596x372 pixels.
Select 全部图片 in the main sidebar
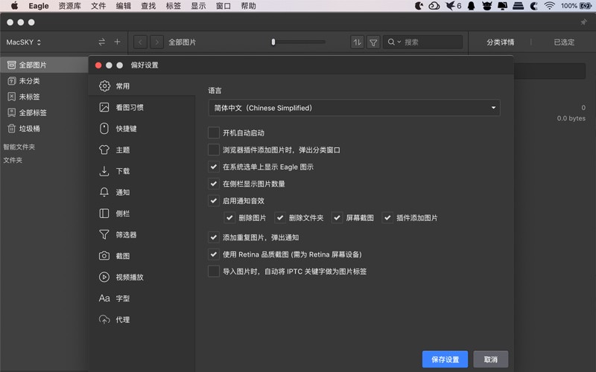44,65
